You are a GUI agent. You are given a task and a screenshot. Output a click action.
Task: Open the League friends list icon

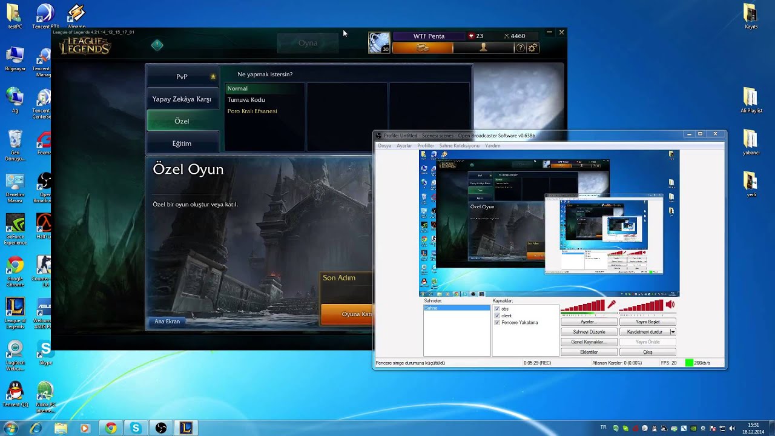[x=483, y=48]
